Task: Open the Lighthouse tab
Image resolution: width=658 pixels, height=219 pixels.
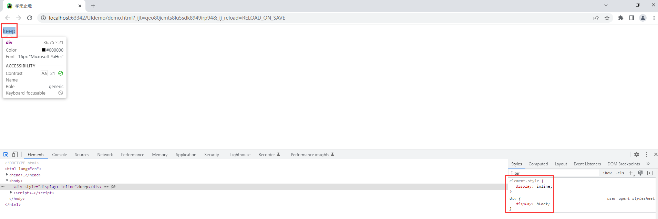Action: point(240,155)
